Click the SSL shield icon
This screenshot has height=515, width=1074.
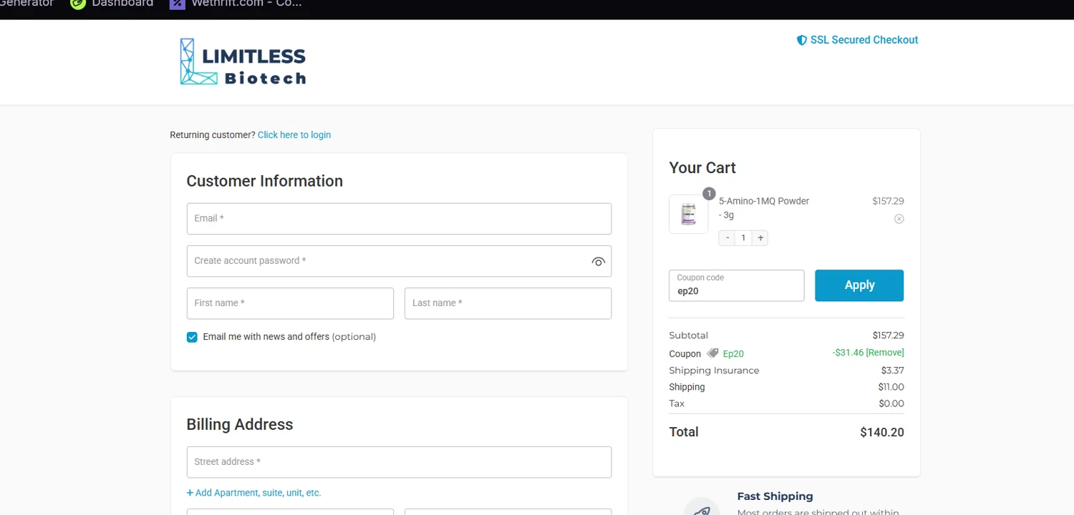coord(802,40)
